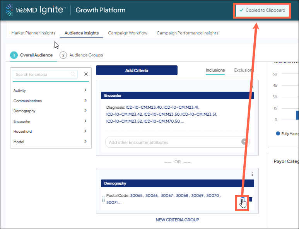Open the Add other Encounter attributes dropdown arrow
Image resolution: width=299 pixels, height=229 pixels.
pos(244,142)
